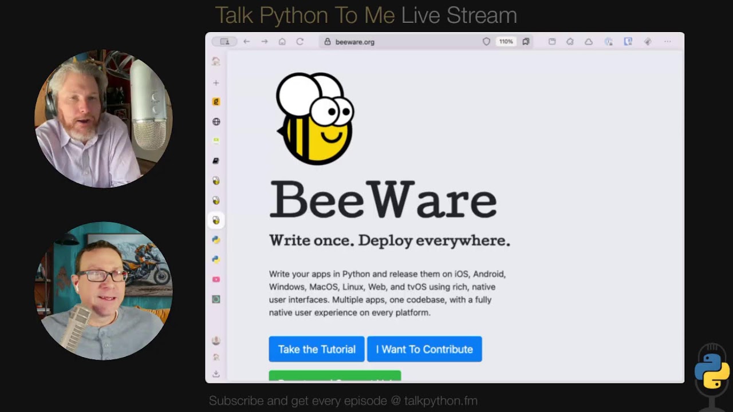Click the globe tab in sidebar
The height and width of the screenshot is (412, 733).
[x=216, y=121]
